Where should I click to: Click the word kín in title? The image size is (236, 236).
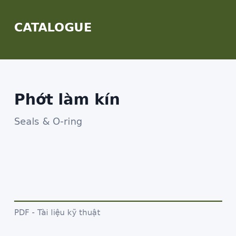[x=107, y=100]
